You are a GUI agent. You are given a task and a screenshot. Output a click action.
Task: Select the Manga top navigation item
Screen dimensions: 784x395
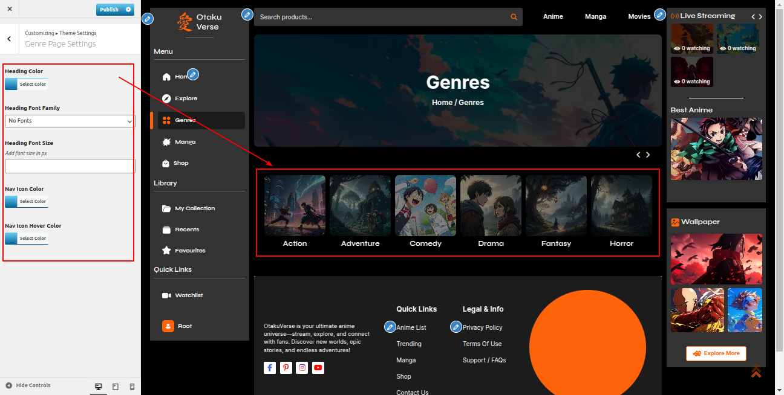(595, 17)
